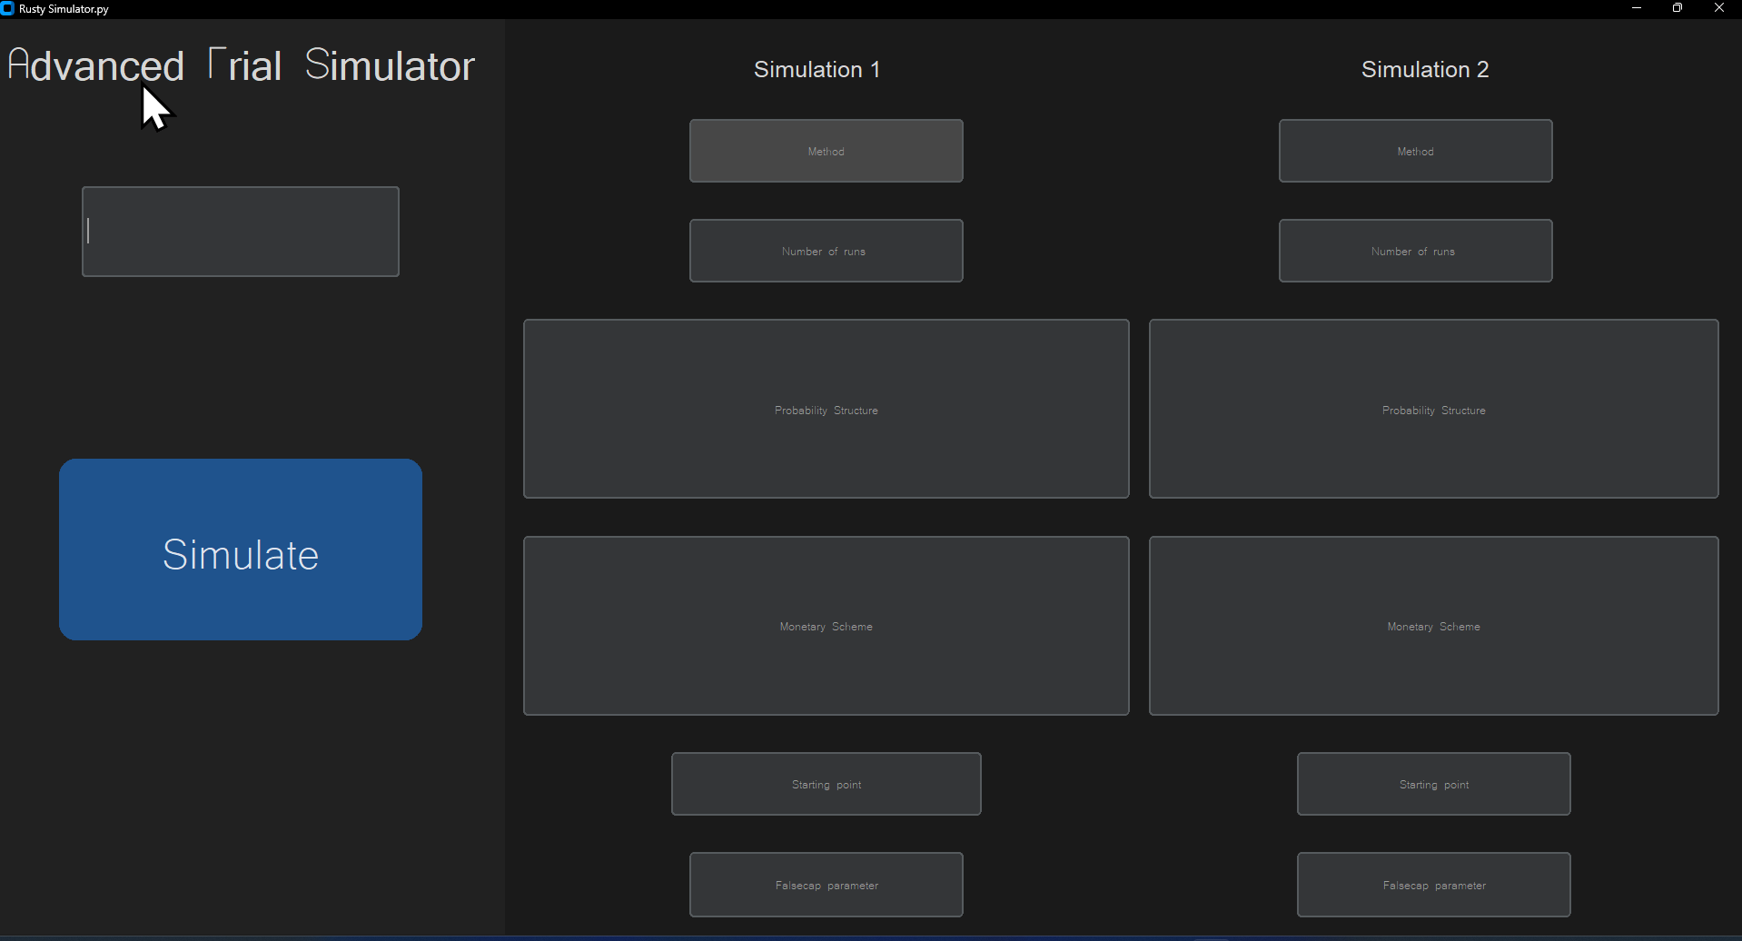The height and width of the screenshot is (941, 1742).
Task: Click the Simulation 1 heading
Action: tap(817, 69)
